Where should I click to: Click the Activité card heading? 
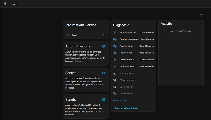(166, 24)
